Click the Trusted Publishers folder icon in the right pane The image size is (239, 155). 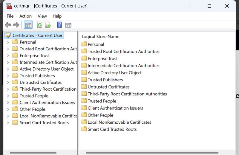pos(84,80)
